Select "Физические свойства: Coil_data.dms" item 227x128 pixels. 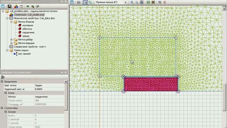34,18
